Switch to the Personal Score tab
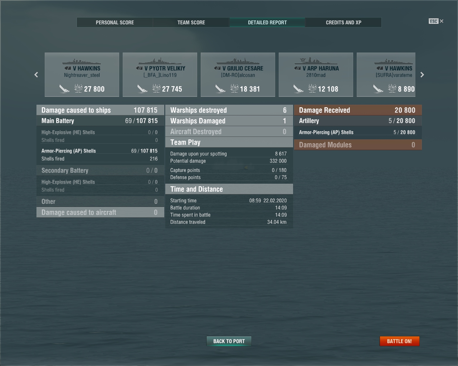The height and width of the screenshot is (366, 458). click(115, 23)
